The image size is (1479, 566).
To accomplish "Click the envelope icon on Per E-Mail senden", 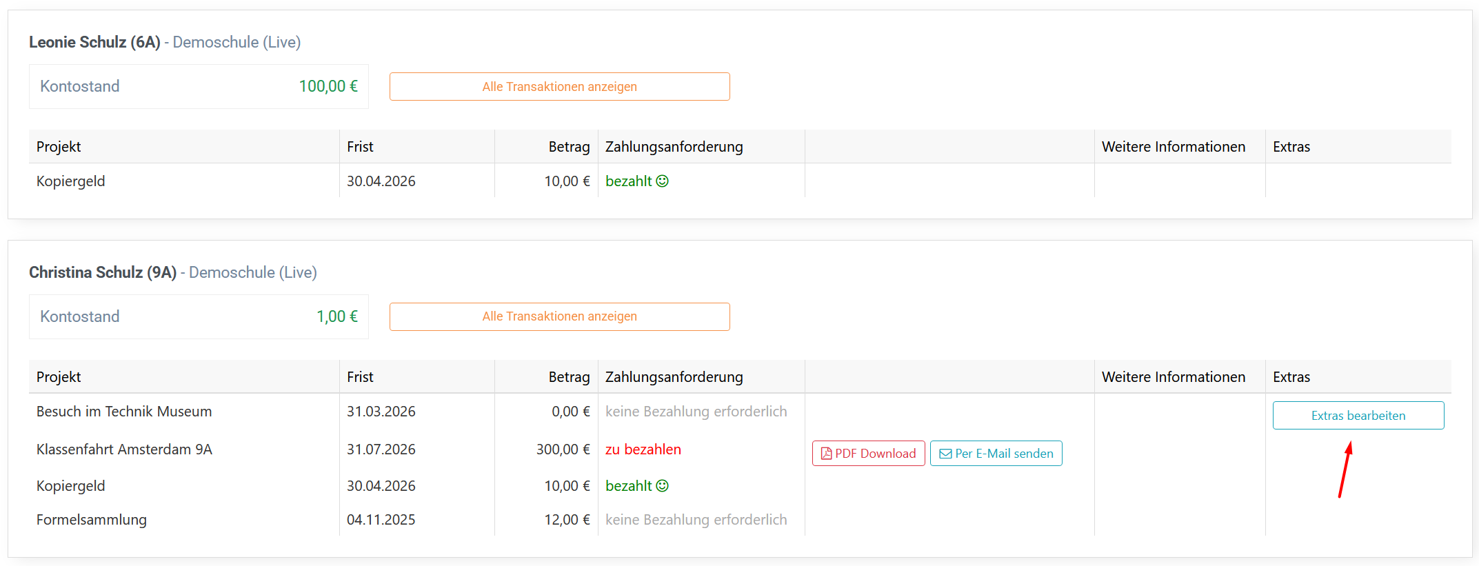I will coord(945,454).
